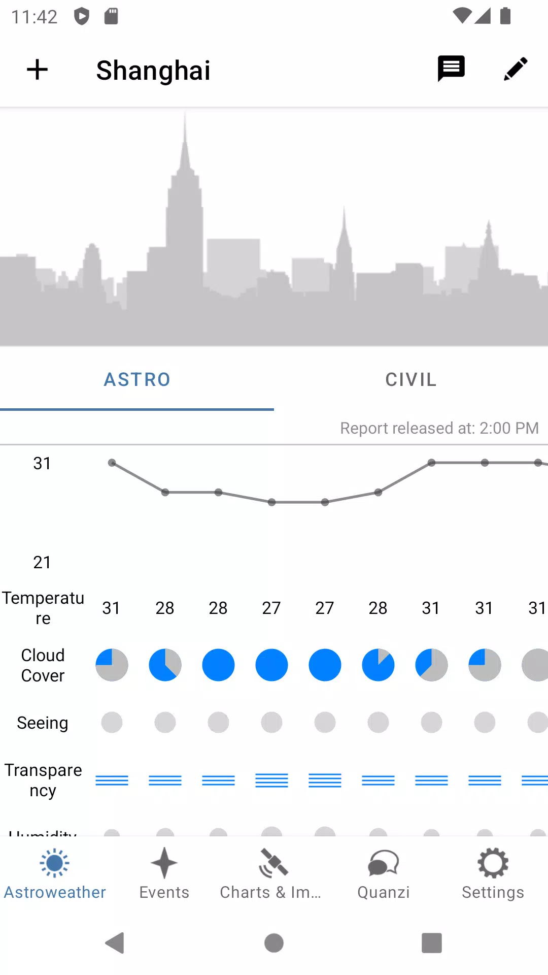Open the Settings gear icon
The width and height of the screenshot is (548, 975).
coord(493,863)
